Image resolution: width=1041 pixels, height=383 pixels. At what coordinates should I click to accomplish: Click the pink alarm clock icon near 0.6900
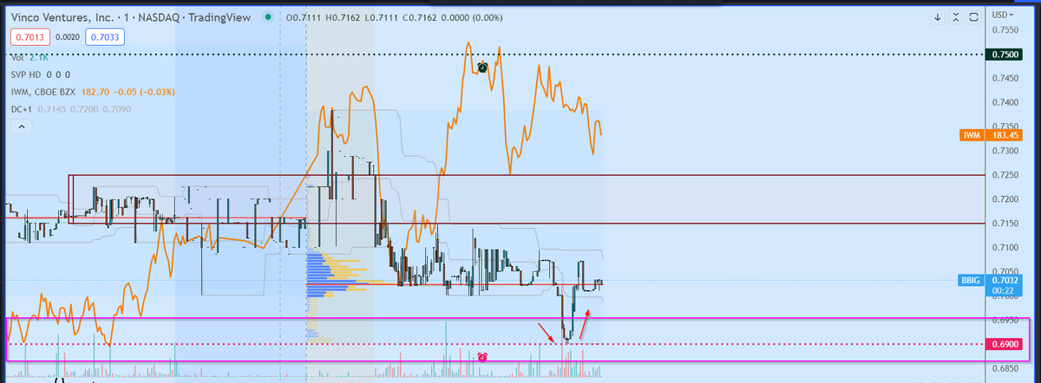click(x=482, y=356)
